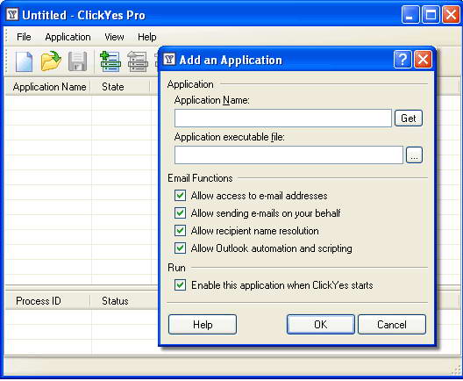Toggle Enable this application when ClickYes starts

click(180, 285)
